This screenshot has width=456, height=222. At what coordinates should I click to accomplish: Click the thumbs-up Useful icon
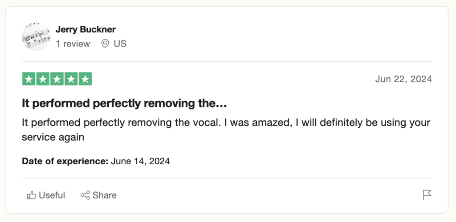[31, 195]
